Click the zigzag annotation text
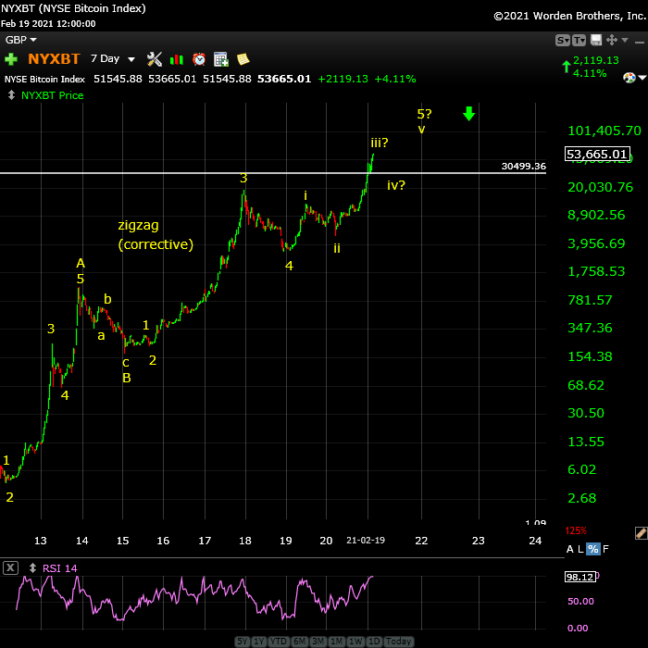Viewport: 648px width, 648px height. (139, 226)
